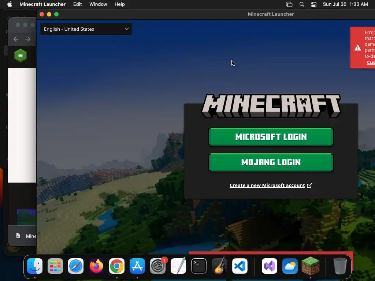Click the forward arrow in the background window
The width and height of the screenshot is (375, 281).
click(x=28, y=39)
